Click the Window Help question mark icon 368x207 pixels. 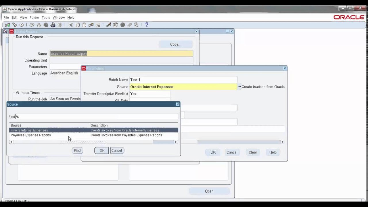(x=147, y=25)
